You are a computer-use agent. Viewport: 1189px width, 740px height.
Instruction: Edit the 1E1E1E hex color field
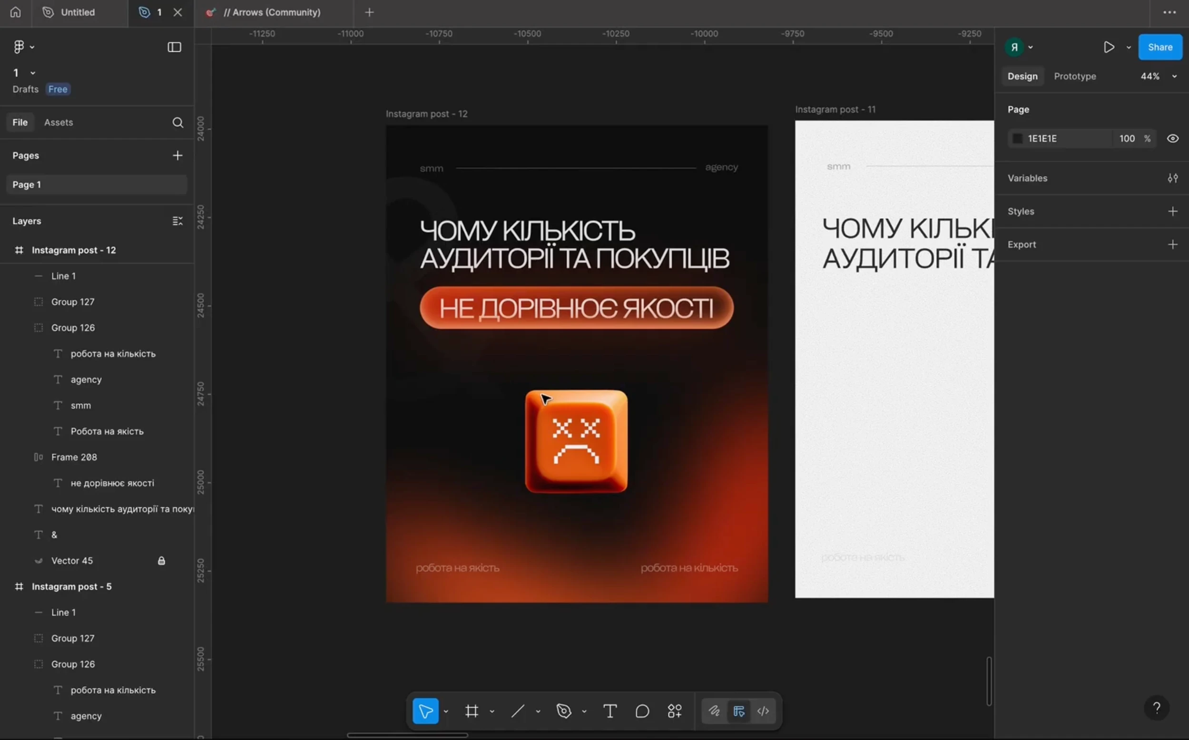pyautogui.click(x=1042, y=138)
